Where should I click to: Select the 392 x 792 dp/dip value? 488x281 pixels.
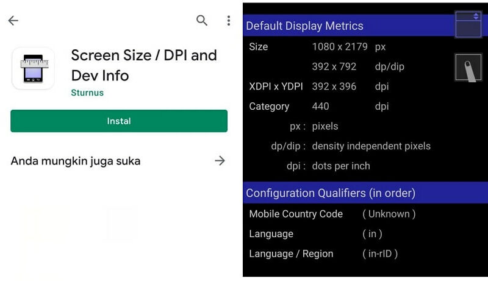tap(358, 66)
